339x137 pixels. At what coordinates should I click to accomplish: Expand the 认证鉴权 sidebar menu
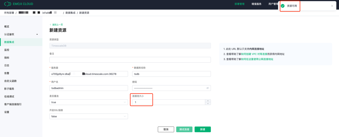[x=21, y=34]
